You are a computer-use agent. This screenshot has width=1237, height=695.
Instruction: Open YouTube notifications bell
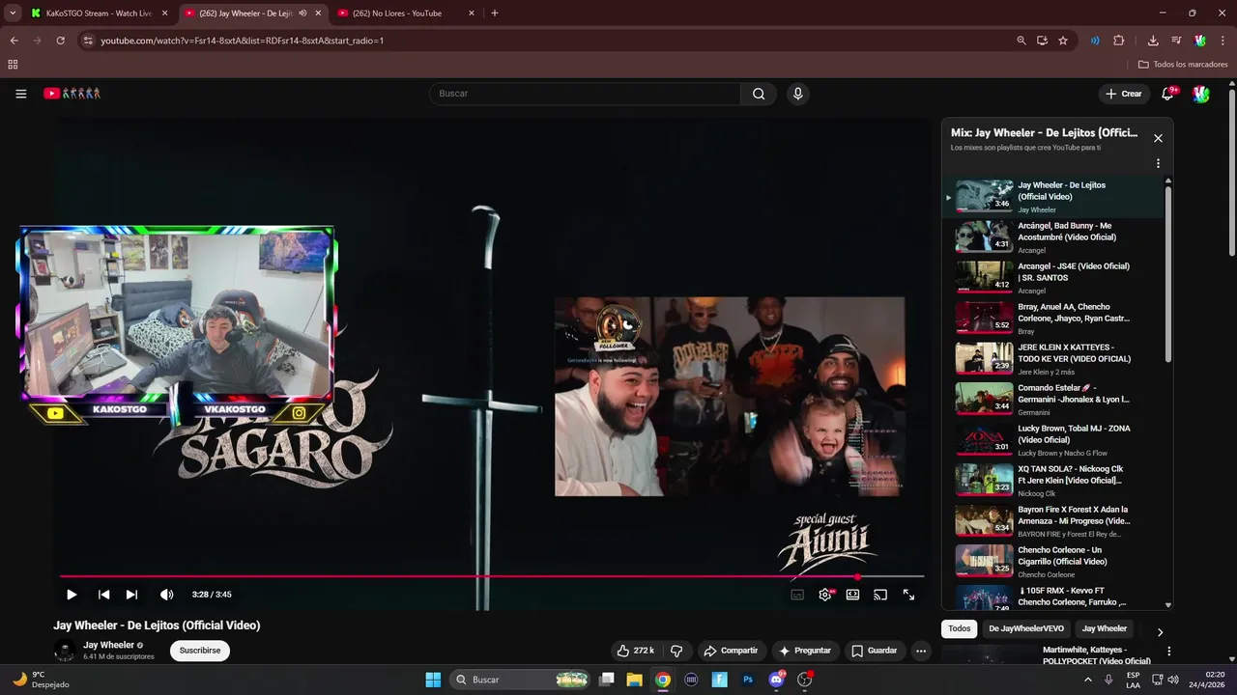coord(1167,94)
